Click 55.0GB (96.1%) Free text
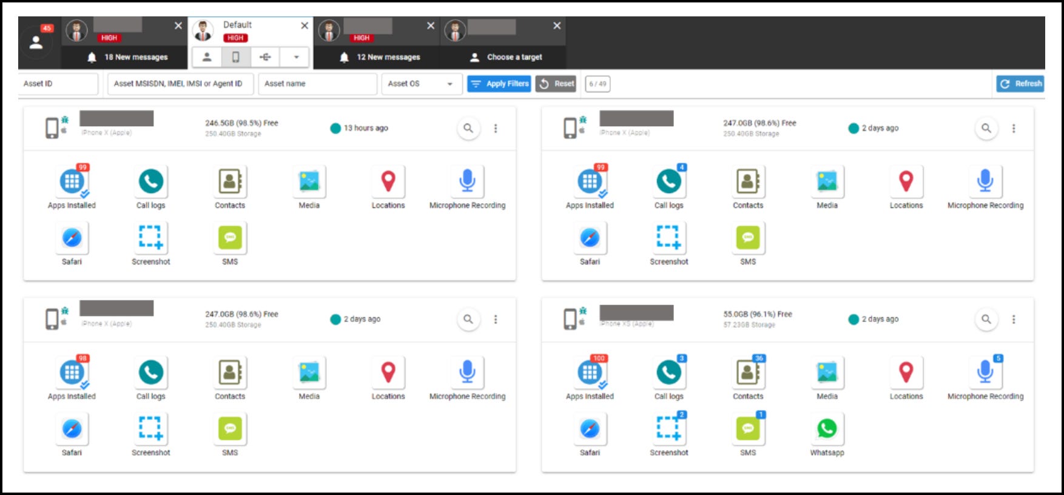 (x=757, y=314)
